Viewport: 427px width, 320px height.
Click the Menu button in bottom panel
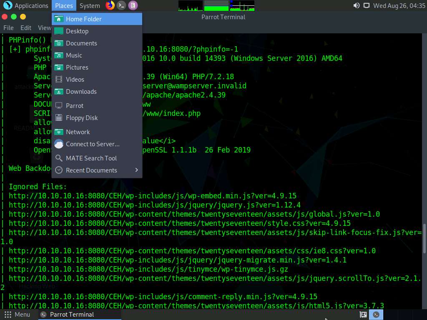pyautogui.click(x=17, y=315)
